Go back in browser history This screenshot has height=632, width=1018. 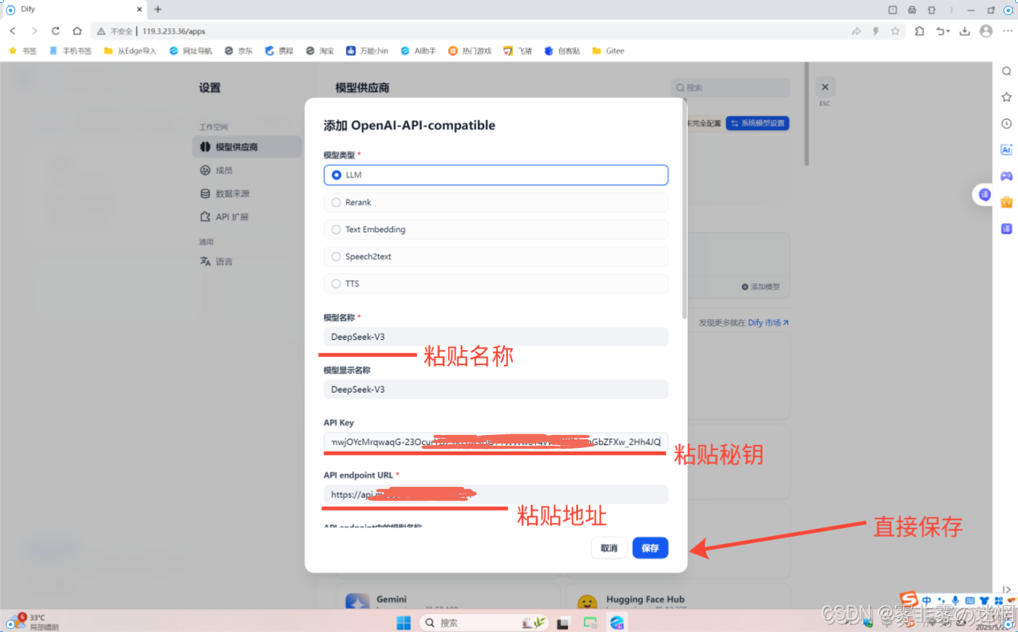coord(12,31)
